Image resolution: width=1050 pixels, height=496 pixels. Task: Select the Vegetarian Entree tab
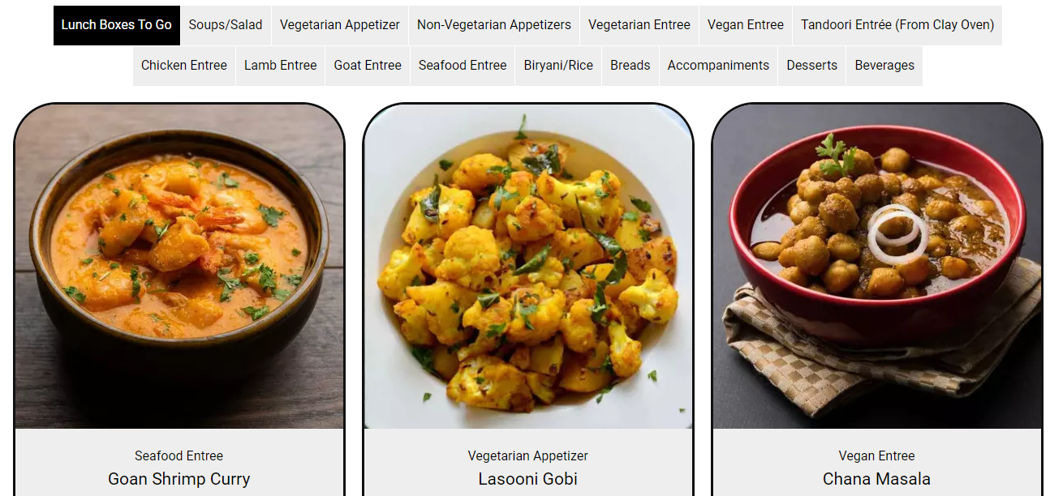[x=639, y=25]
